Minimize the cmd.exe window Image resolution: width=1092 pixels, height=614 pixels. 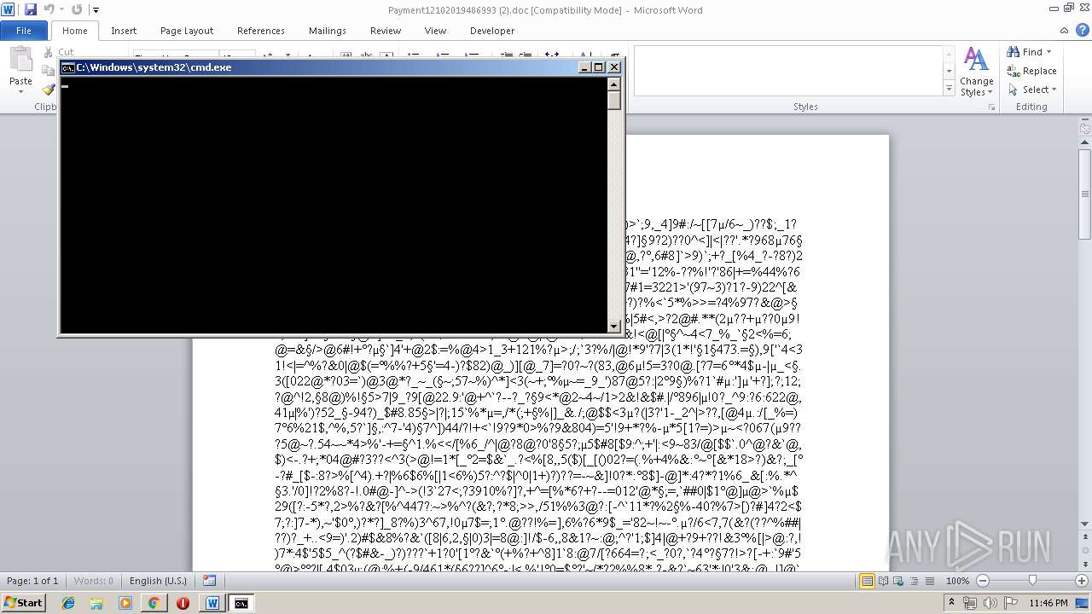(x=584, y=67)
